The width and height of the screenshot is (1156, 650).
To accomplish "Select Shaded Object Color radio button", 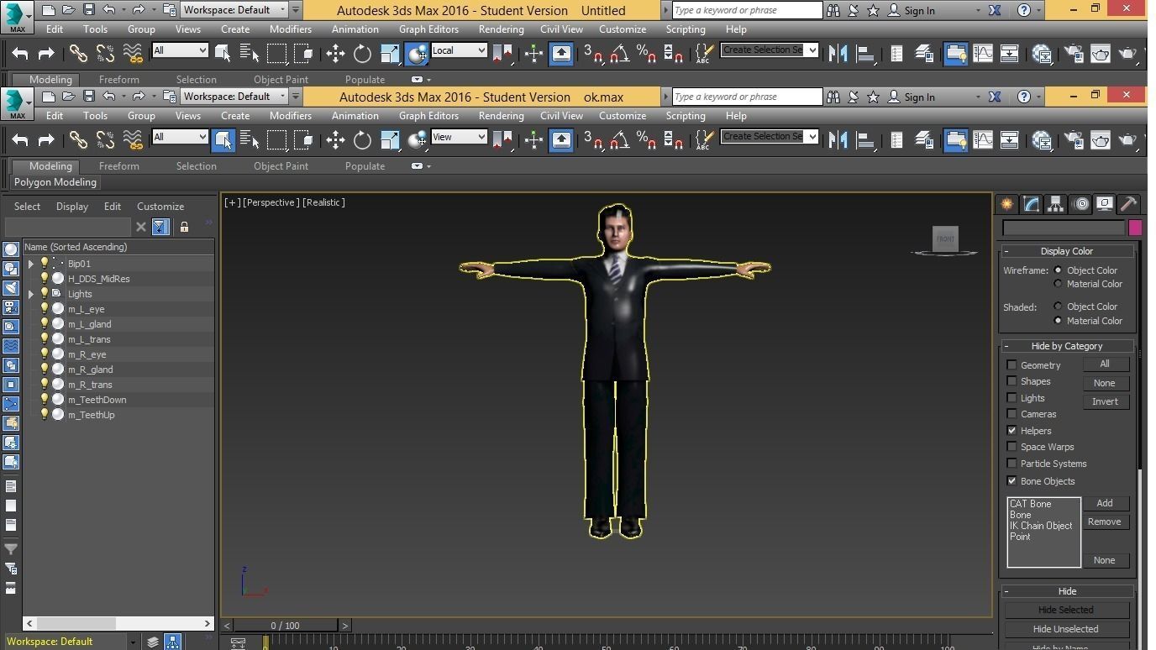I will [x=1058, y=307].
